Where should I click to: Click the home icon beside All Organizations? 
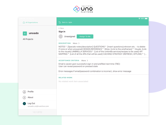24,22
